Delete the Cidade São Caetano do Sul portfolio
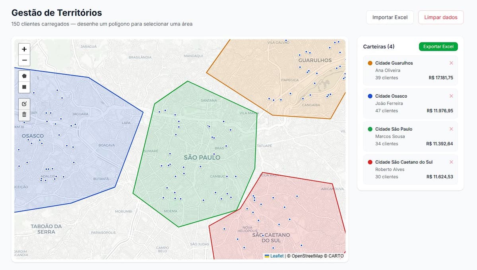 (451, 162)
